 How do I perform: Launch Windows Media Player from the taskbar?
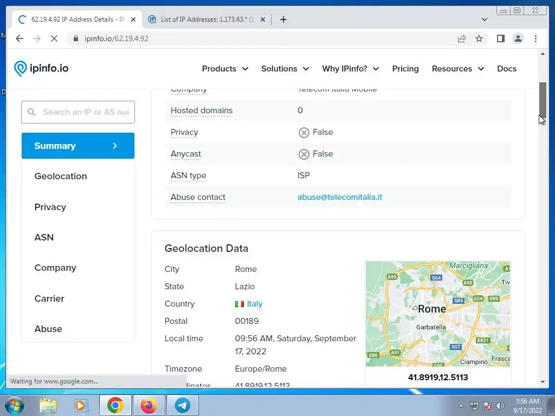(x=80, y=405)
